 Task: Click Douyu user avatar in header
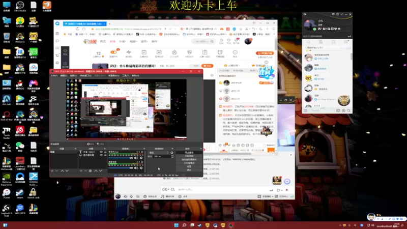248,41
